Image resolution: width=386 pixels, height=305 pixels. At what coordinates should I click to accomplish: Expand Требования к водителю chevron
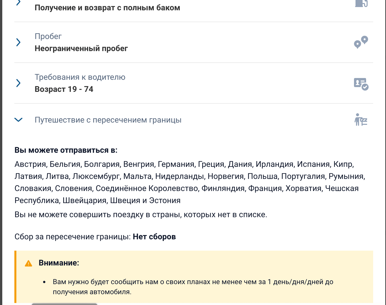pyautogui.click(x=18, y=83)
